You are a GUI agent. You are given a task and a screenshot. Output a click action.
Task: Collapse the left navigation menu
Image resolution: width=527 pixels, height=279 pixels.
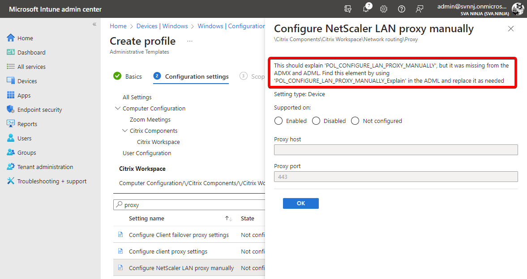(94, 24)
